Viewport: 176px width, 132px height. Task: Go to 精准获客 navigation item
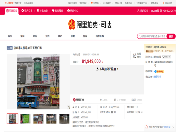(x=100, y=36)
